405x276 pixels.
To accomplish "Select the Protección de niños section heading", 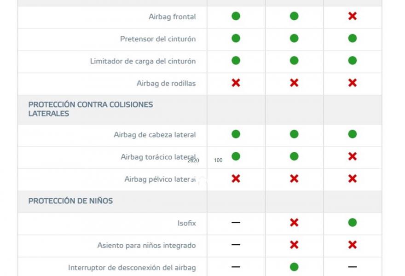I will pos(70,201).
